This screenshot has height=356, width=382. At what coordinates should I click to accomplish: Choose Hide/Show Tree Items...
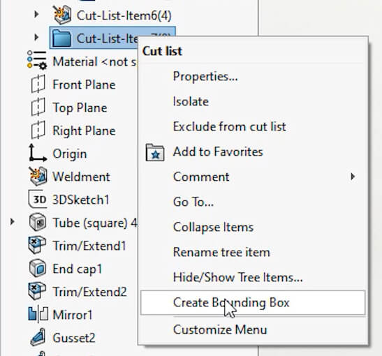coord(237,277)
